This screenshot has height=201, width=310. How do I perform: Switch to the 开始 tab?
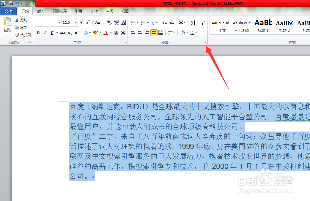(25, 11)
